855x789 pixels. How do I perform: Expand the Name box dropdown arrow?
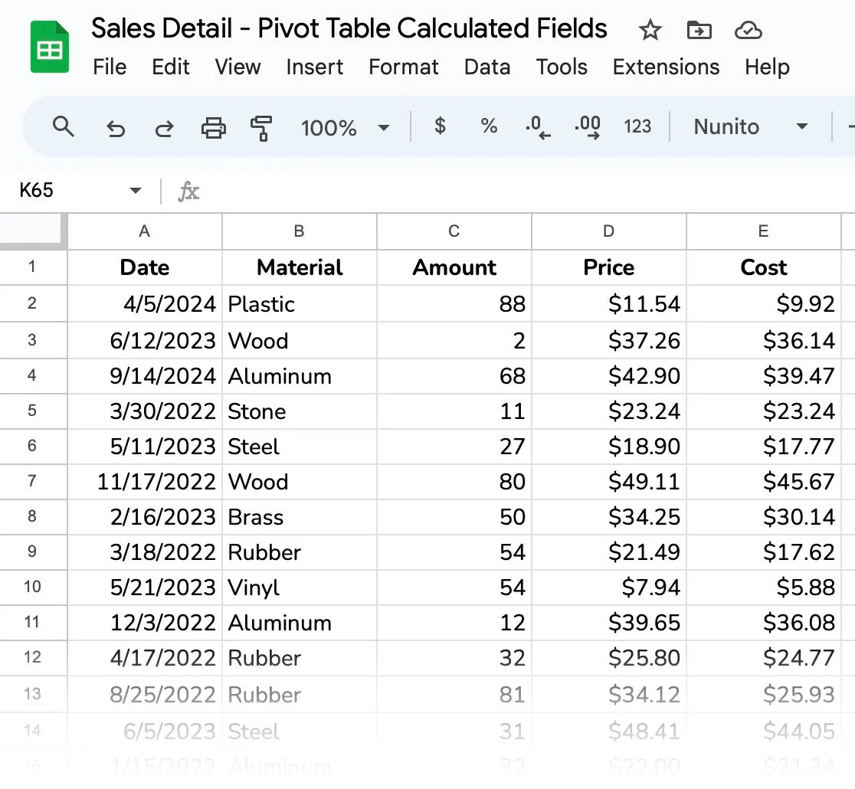point(136,190)
